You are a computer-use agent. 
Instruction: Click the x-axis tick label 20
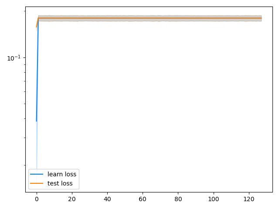(x=72, y=199)
